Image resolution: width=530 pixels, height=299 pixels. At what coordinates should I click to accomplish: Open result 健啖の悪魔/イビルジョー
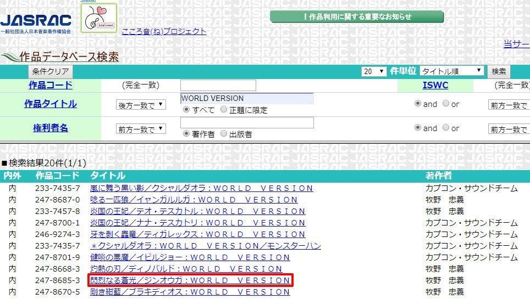click(190, 257)
